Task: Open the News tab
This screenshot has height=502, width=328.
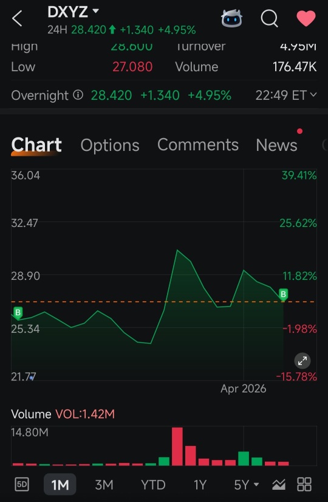Action: coord(276,145)
